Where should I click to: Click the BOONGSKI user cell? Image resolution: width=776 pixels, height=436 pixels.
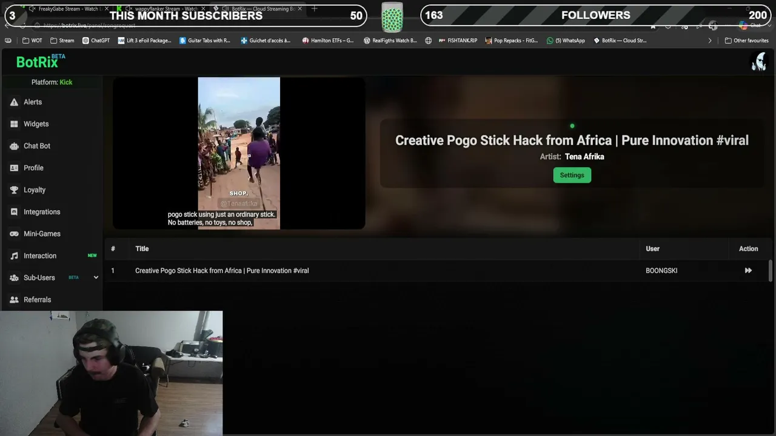point(661,271)
